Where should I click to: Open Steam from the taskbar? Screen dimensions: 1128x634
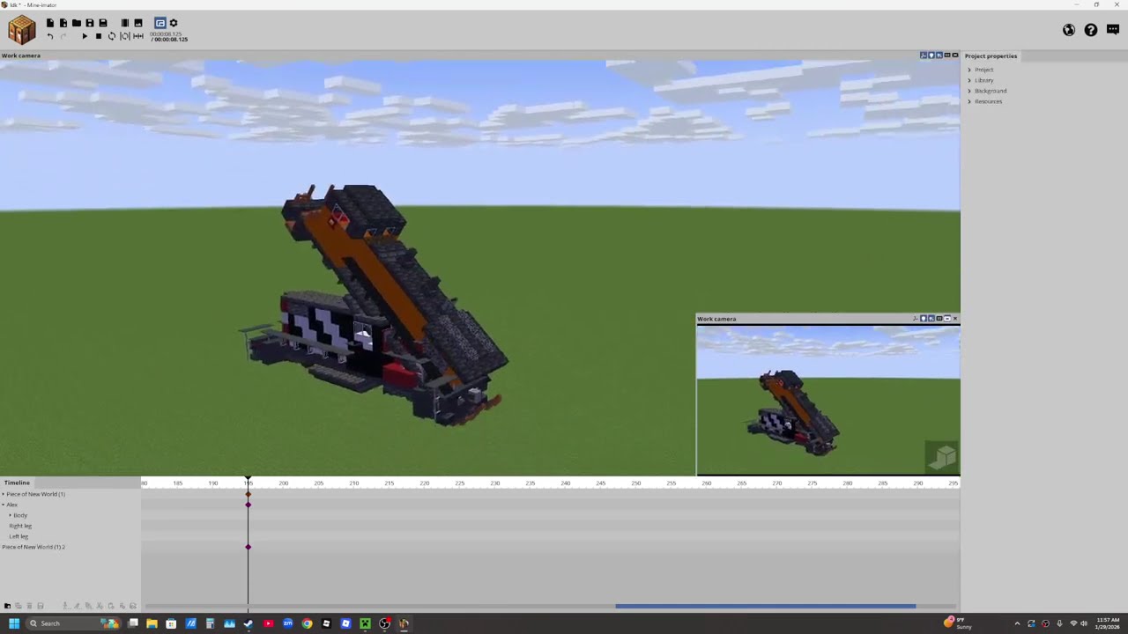249,623
